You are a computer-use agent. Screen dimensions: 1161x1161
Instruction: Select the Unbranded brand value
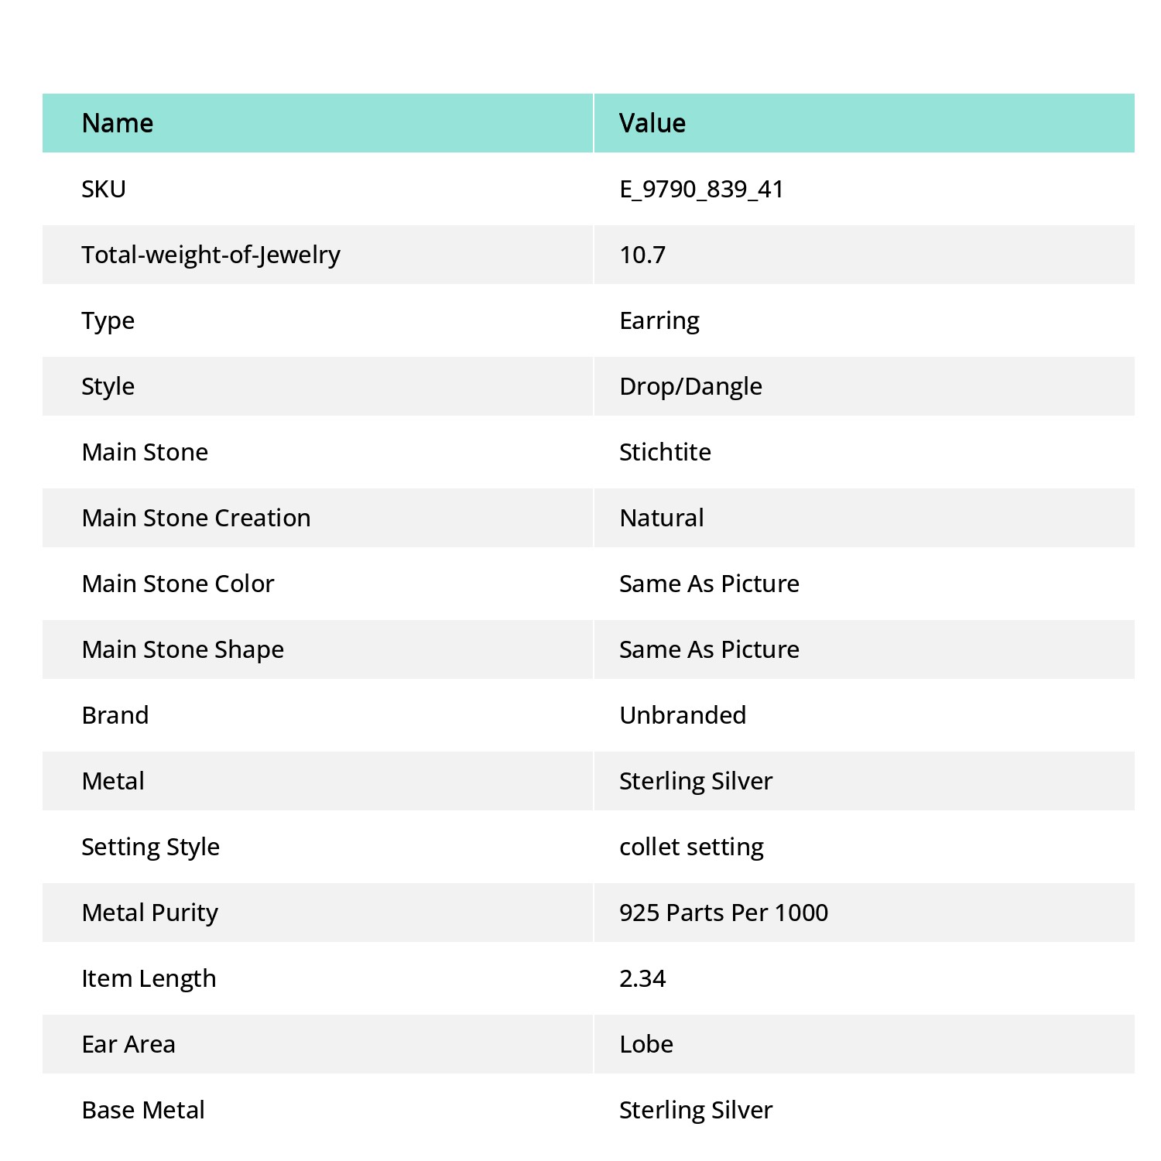683,715
